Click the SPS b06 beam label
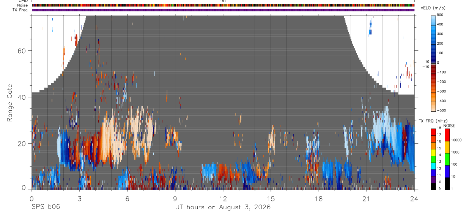466x215 pixels. pos(46,207)
